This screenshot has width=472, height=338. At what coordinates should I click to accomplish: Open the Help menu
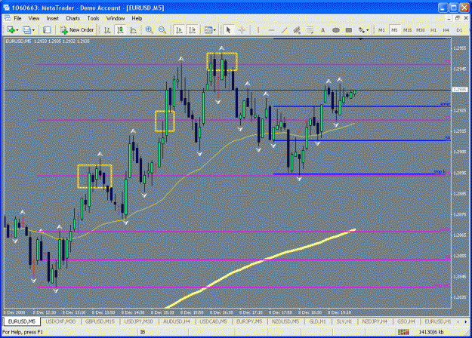[137, 18]
